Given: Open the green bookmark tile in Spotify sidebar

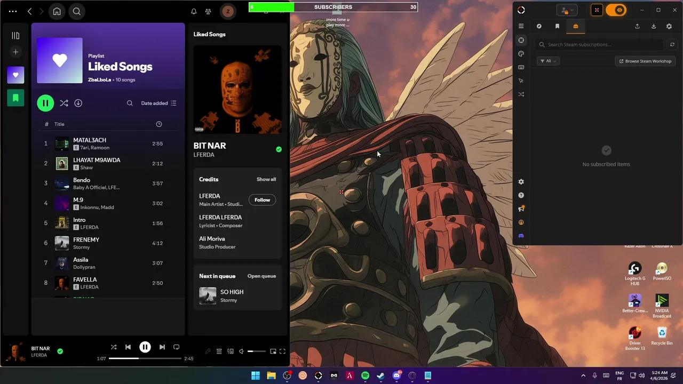Looking at the screenshot, I should click(x=15, y=98).
